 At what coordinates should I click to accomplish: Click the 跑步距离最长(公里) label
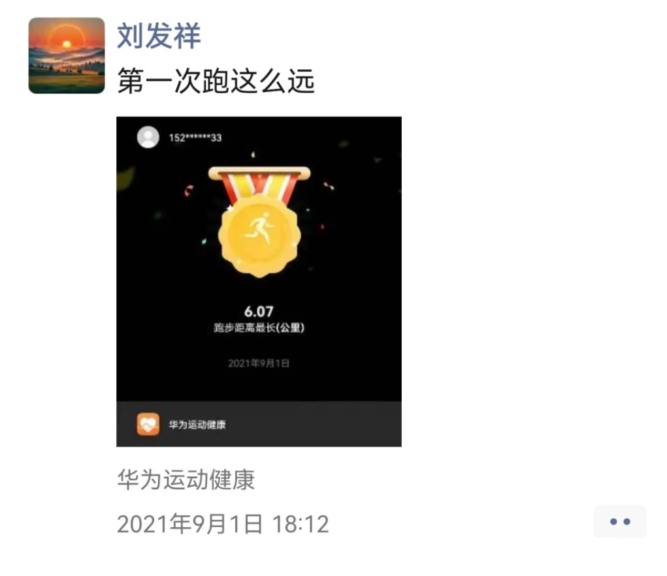point(259,327)
